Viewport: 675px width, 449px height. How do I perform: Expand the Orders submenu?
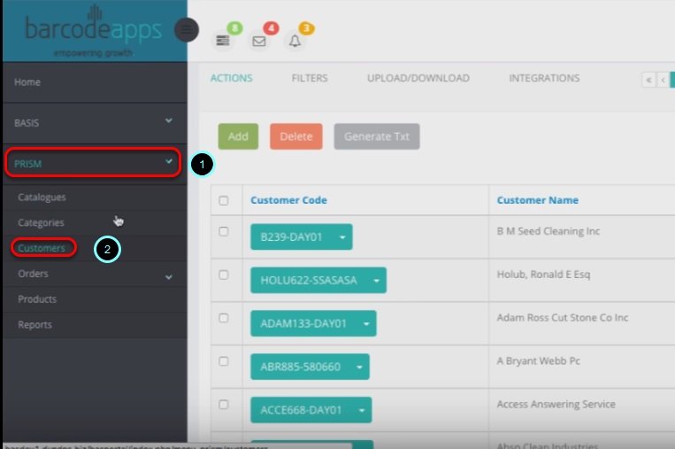(95, 274)
